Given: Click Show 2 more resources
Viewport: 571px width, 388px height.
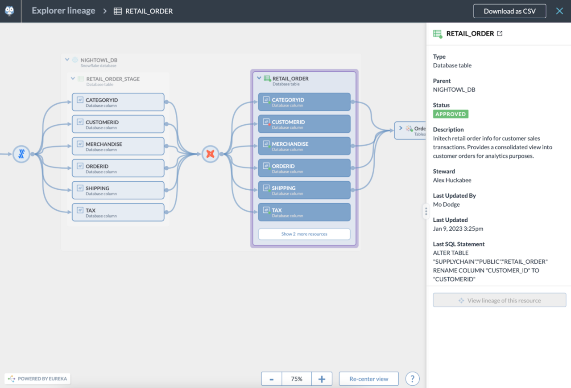Looking at the screenshot, I should tap(304, 234).
